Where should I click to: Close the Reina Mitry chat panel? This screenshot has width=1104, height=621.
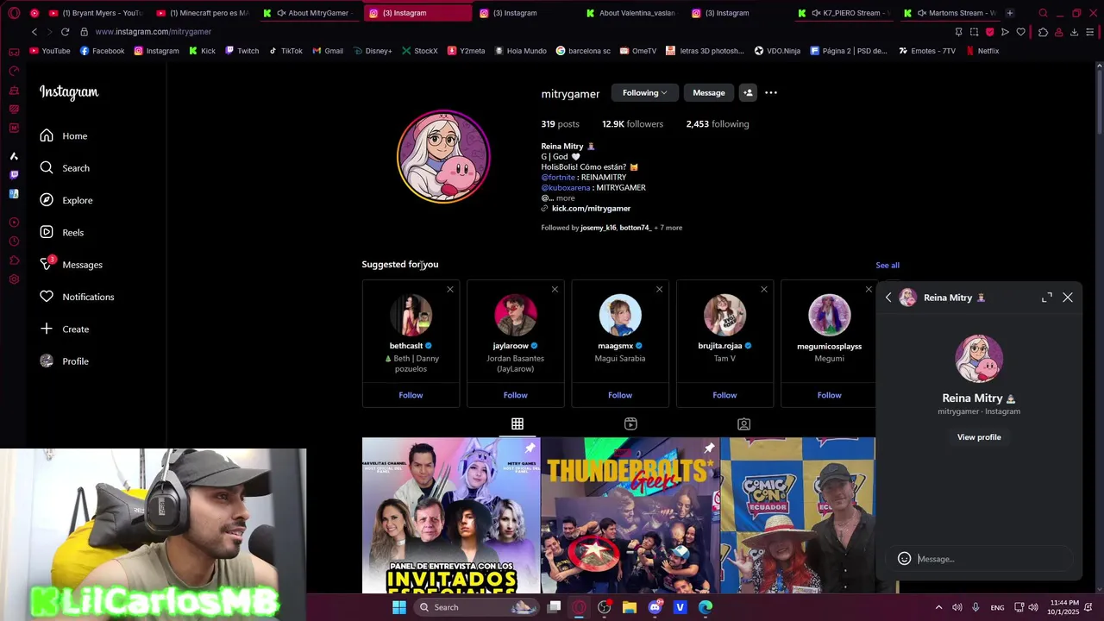click(x=1068, y=298)
